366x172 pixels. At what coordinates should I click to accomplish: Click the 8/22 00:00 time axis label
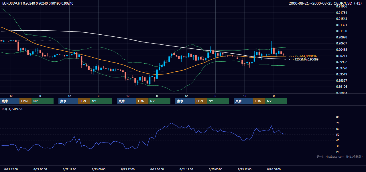click(40, 169)
